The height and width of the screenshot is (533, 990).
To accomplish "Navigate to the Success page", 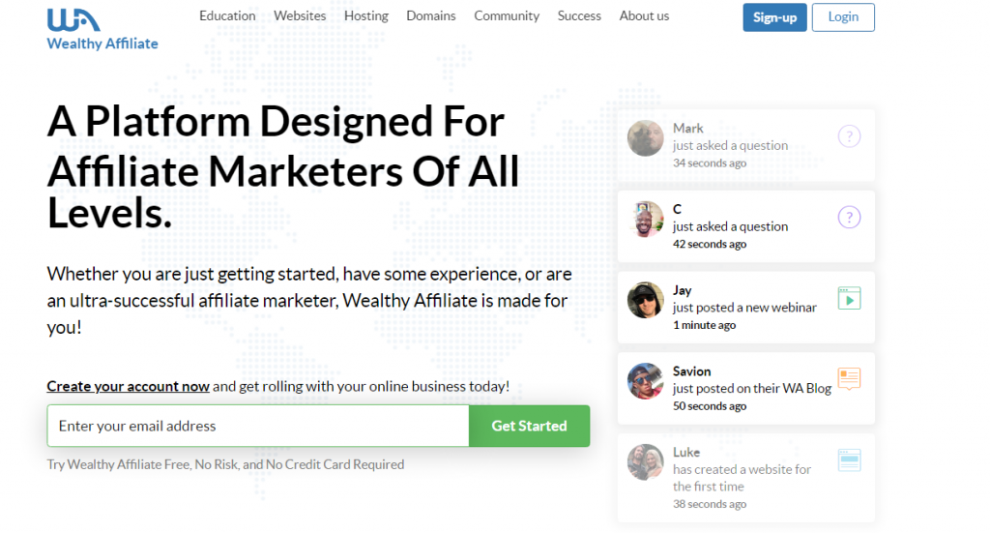I will coord(579,16).
